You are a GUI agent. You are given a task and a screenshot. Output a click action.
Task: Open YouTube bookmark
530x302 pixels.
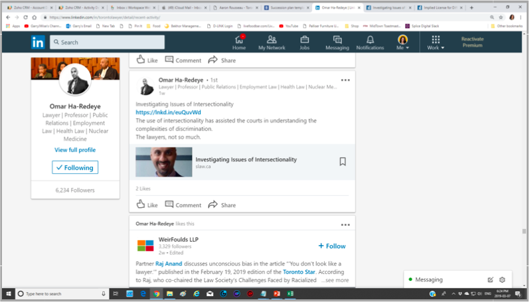tap(288, 26)
